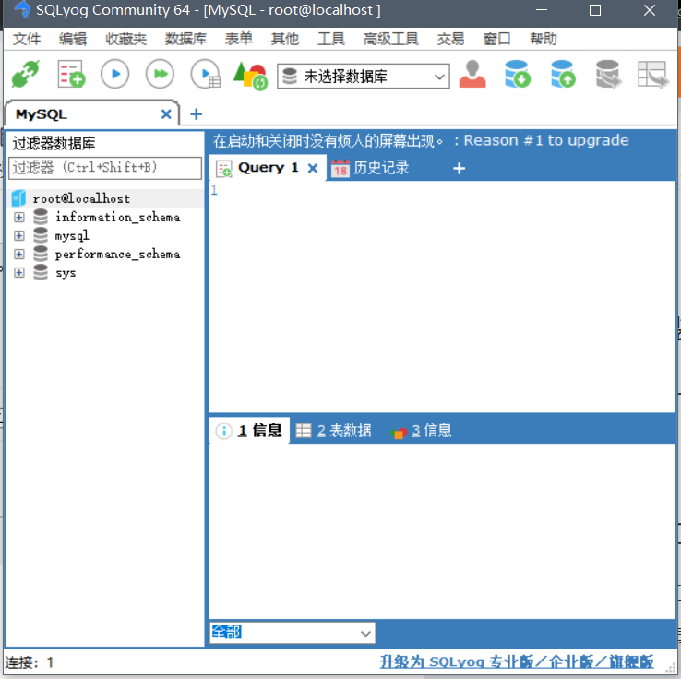Click the database import icon with down arrow

click(x=518, y=74)
